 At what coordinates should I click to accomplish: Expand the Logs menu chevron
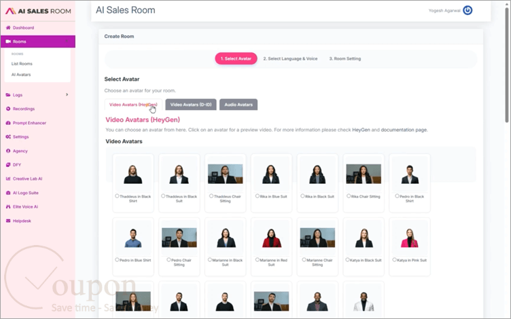67,95
